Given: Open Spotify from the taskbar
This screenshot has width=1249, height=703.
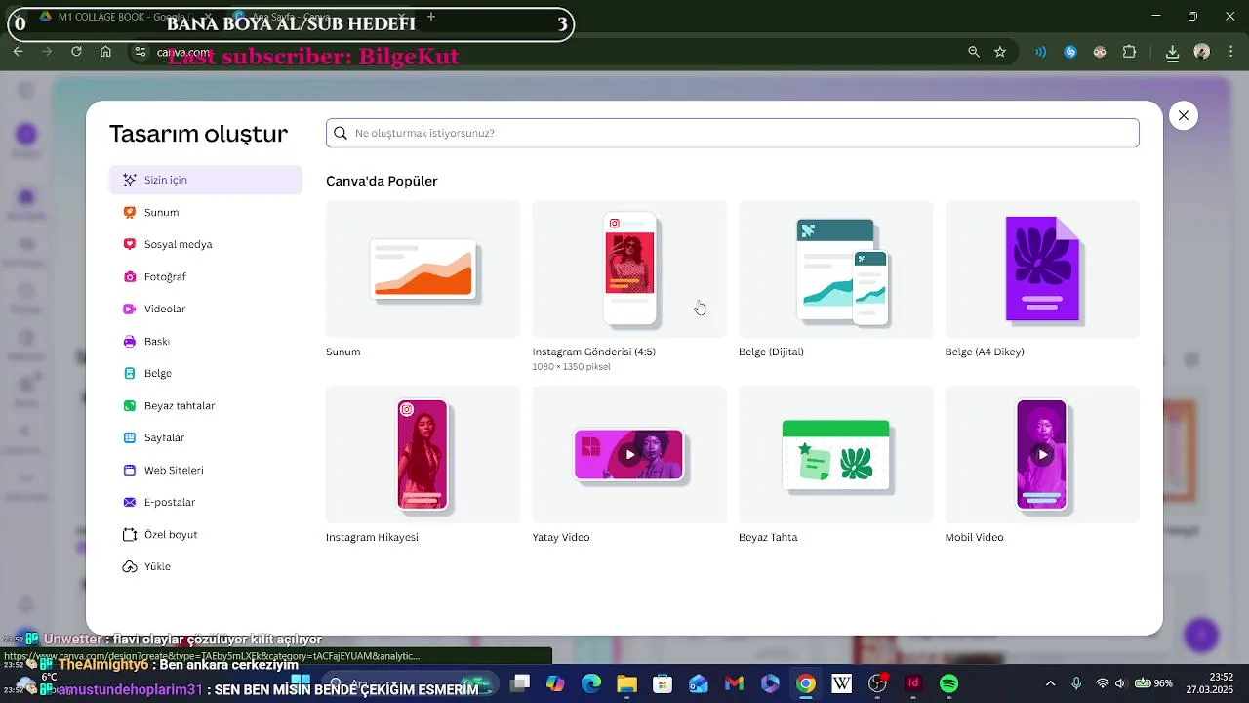Looking at the screenshot, I should (x=949, y=683).
